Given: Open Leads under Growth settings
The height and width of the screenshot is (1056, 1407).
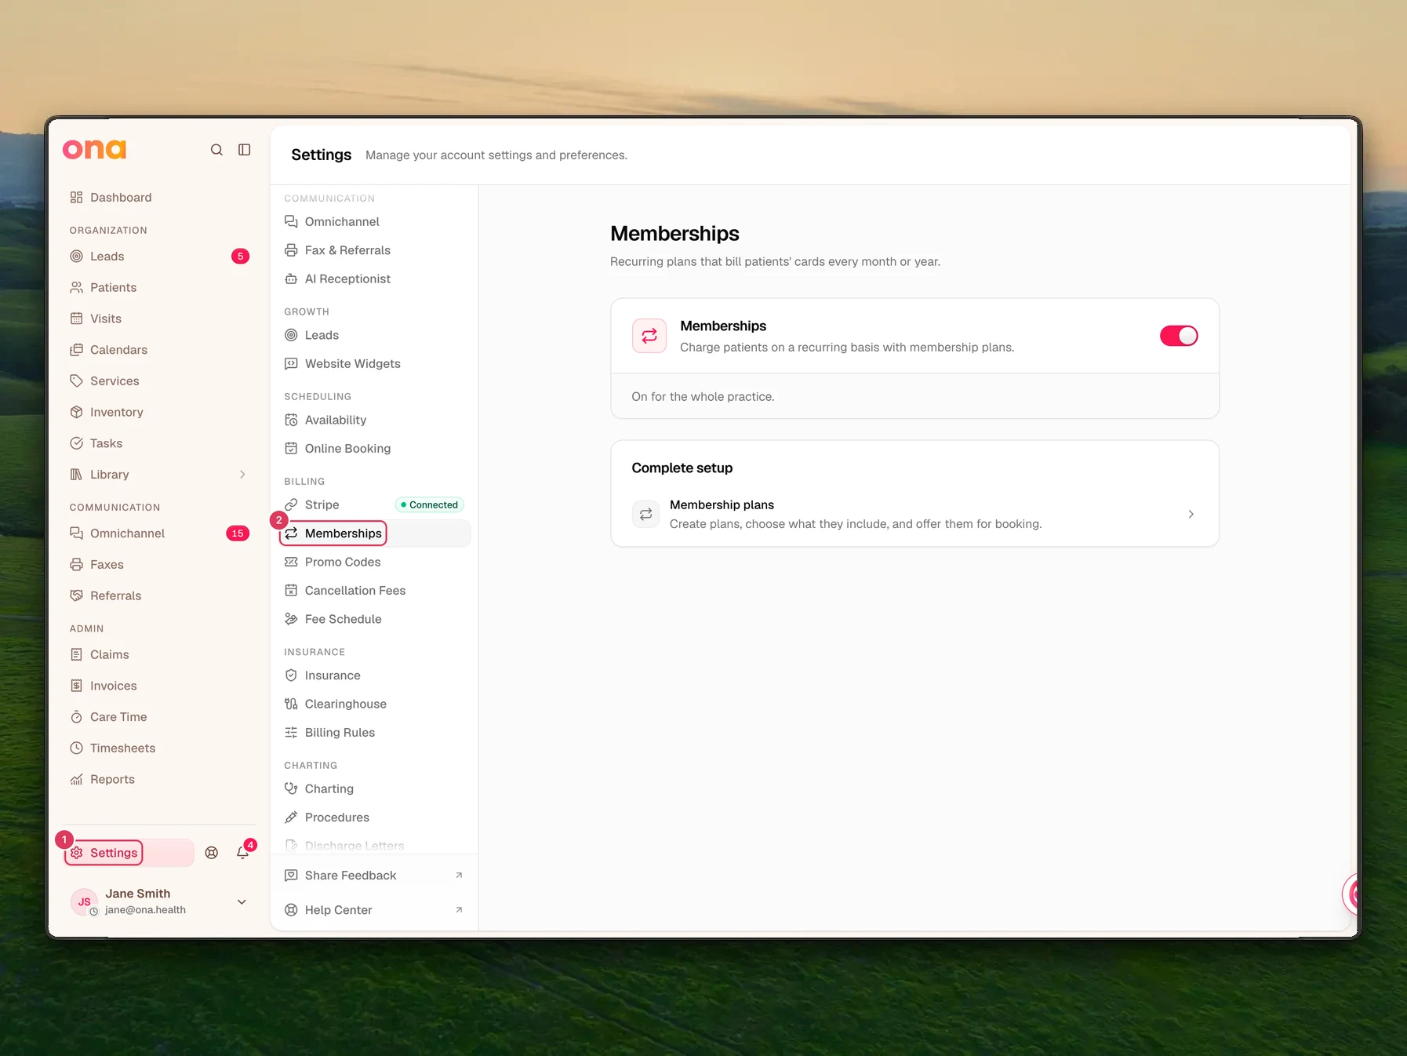Looking at the screenshot, I should click(374, 336).
